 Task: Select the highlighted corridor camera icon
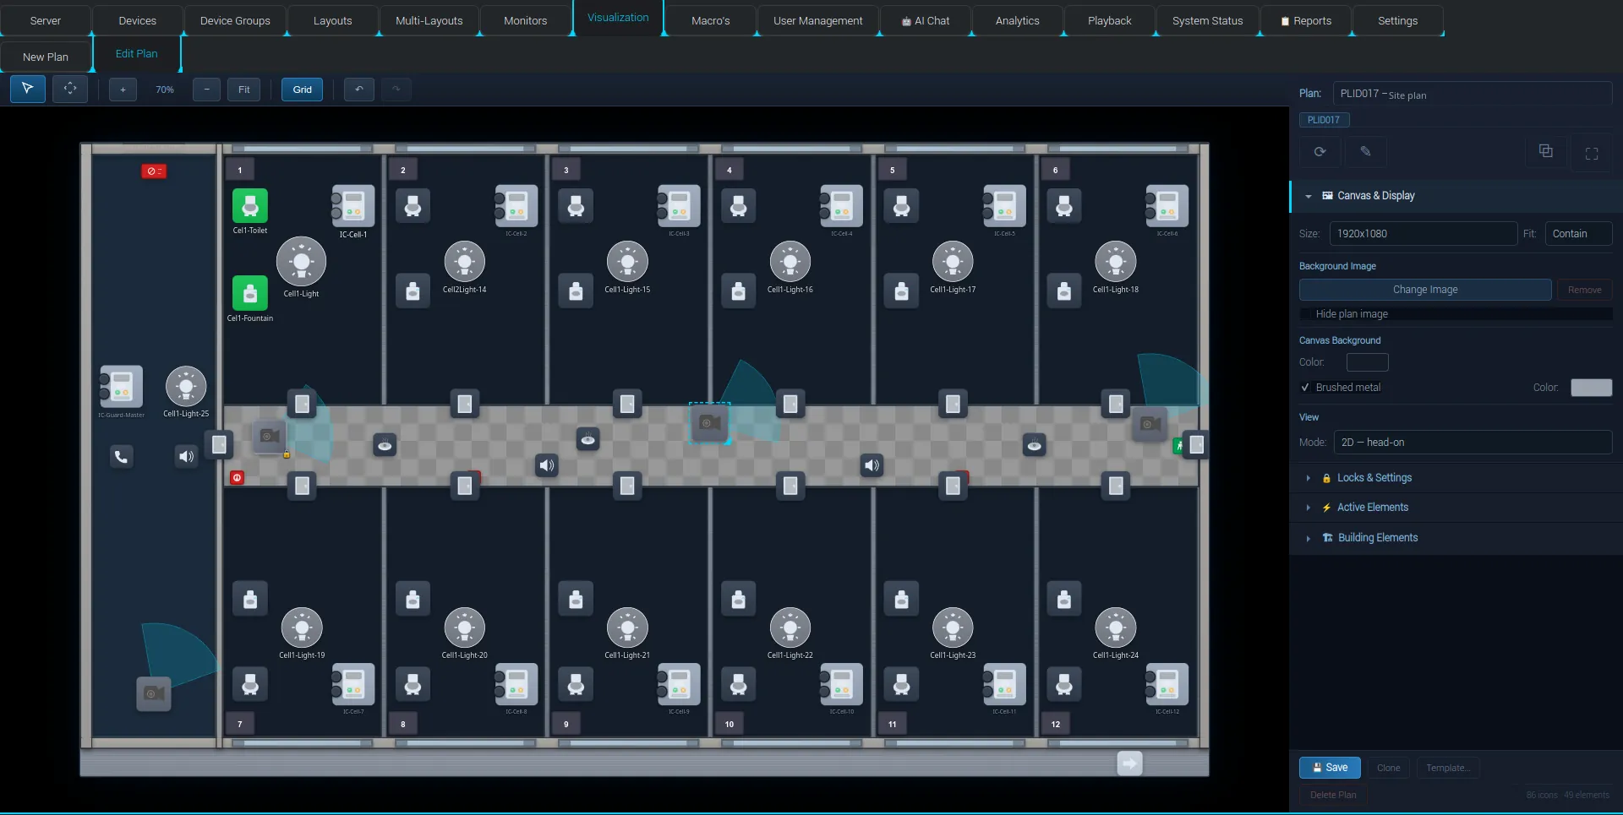[x=710, y=422]
